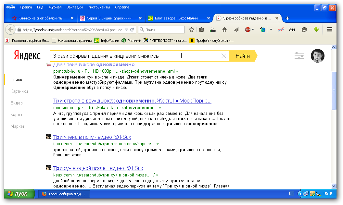
Task: Click the green download arrow icon
Action: pyautogui.click(x=316, y=29)
